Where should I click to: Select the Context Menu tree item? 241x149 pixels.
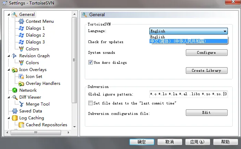pyautogui.click(x=40, y=21)
